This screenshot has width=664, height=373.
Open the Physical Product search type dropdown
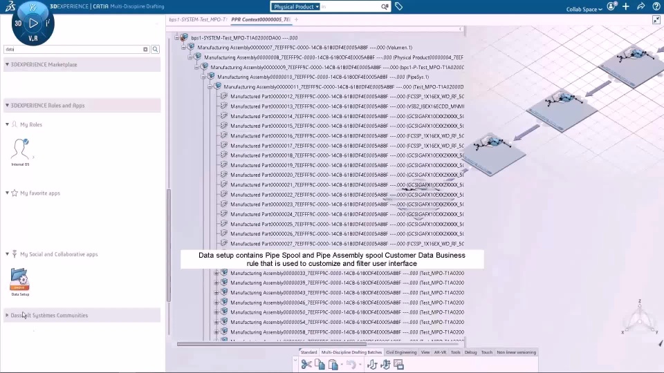click(x=295, y=6)
